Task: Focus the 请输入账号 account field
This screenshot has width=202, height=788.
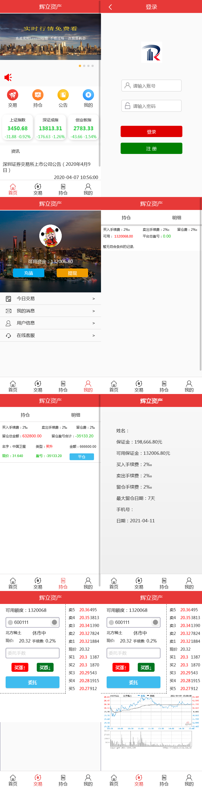Action: [x=151, y=86]
